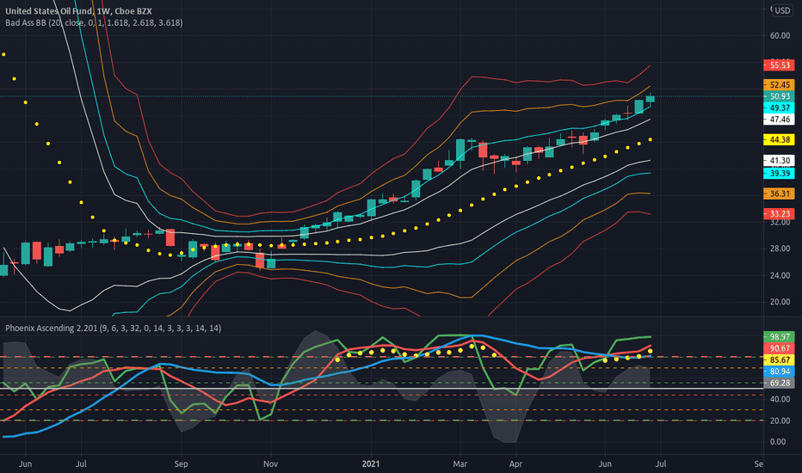
Task: Click the green 98.97 oscillator value label
Action: 779,337
